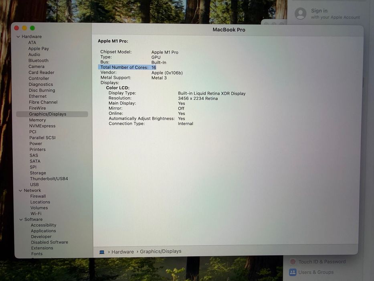The height and width of the screenshot is (281, 374).
Task: Click the green zoom window button
Action: click(x=32, y=28)
